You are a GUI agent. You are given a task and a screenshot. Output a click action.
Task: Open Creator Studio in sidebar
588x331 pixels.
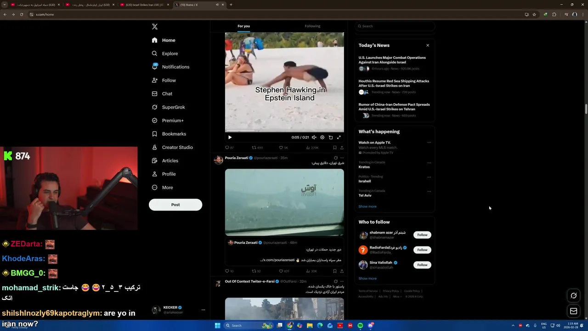tap(172, 147)
